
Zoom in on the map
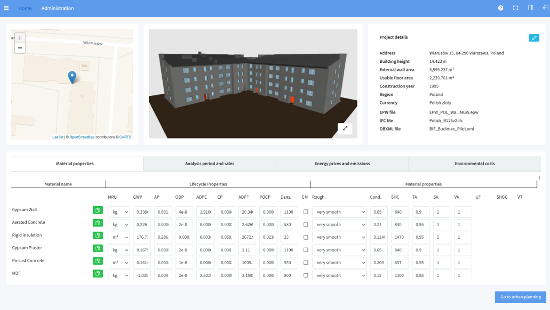point(20,38)
